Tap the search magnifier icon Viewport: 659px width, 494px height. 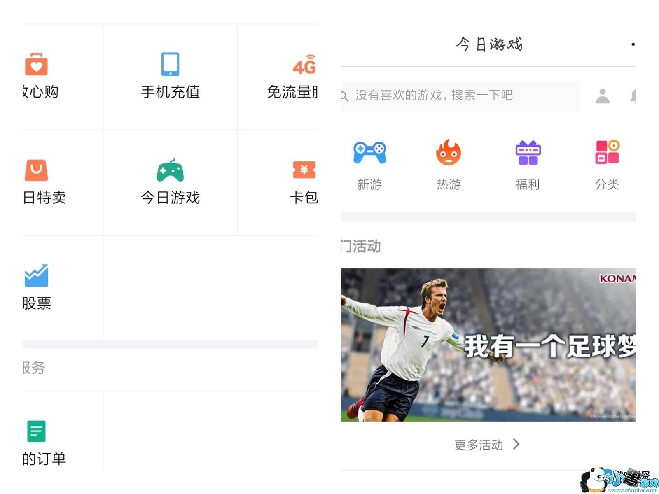(344, 96)
